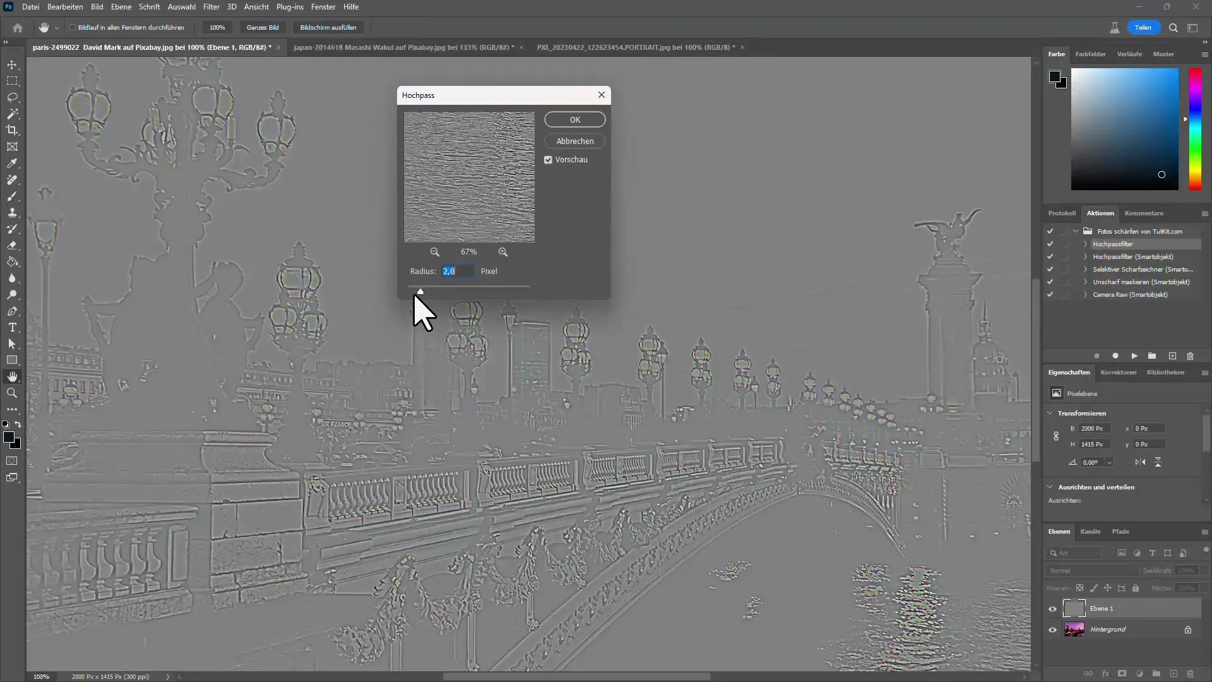Select the Path Selection tool

tap(12, 344)
